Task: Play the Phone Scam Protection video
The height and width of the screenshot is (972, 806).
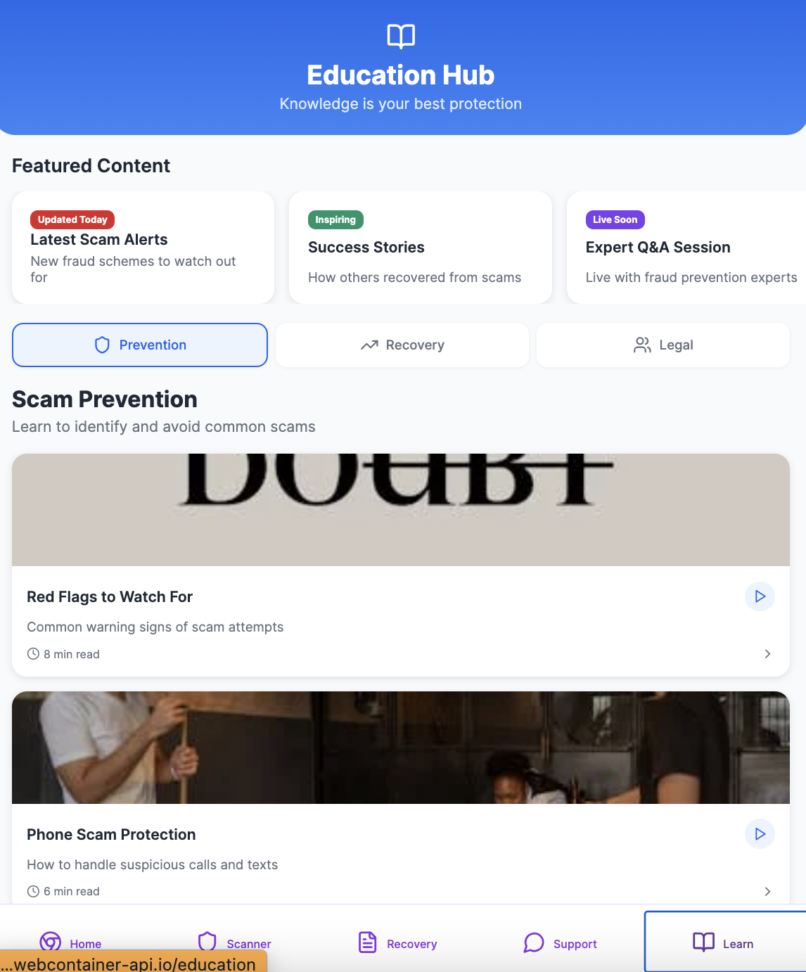Action: (x=760, y=834)
